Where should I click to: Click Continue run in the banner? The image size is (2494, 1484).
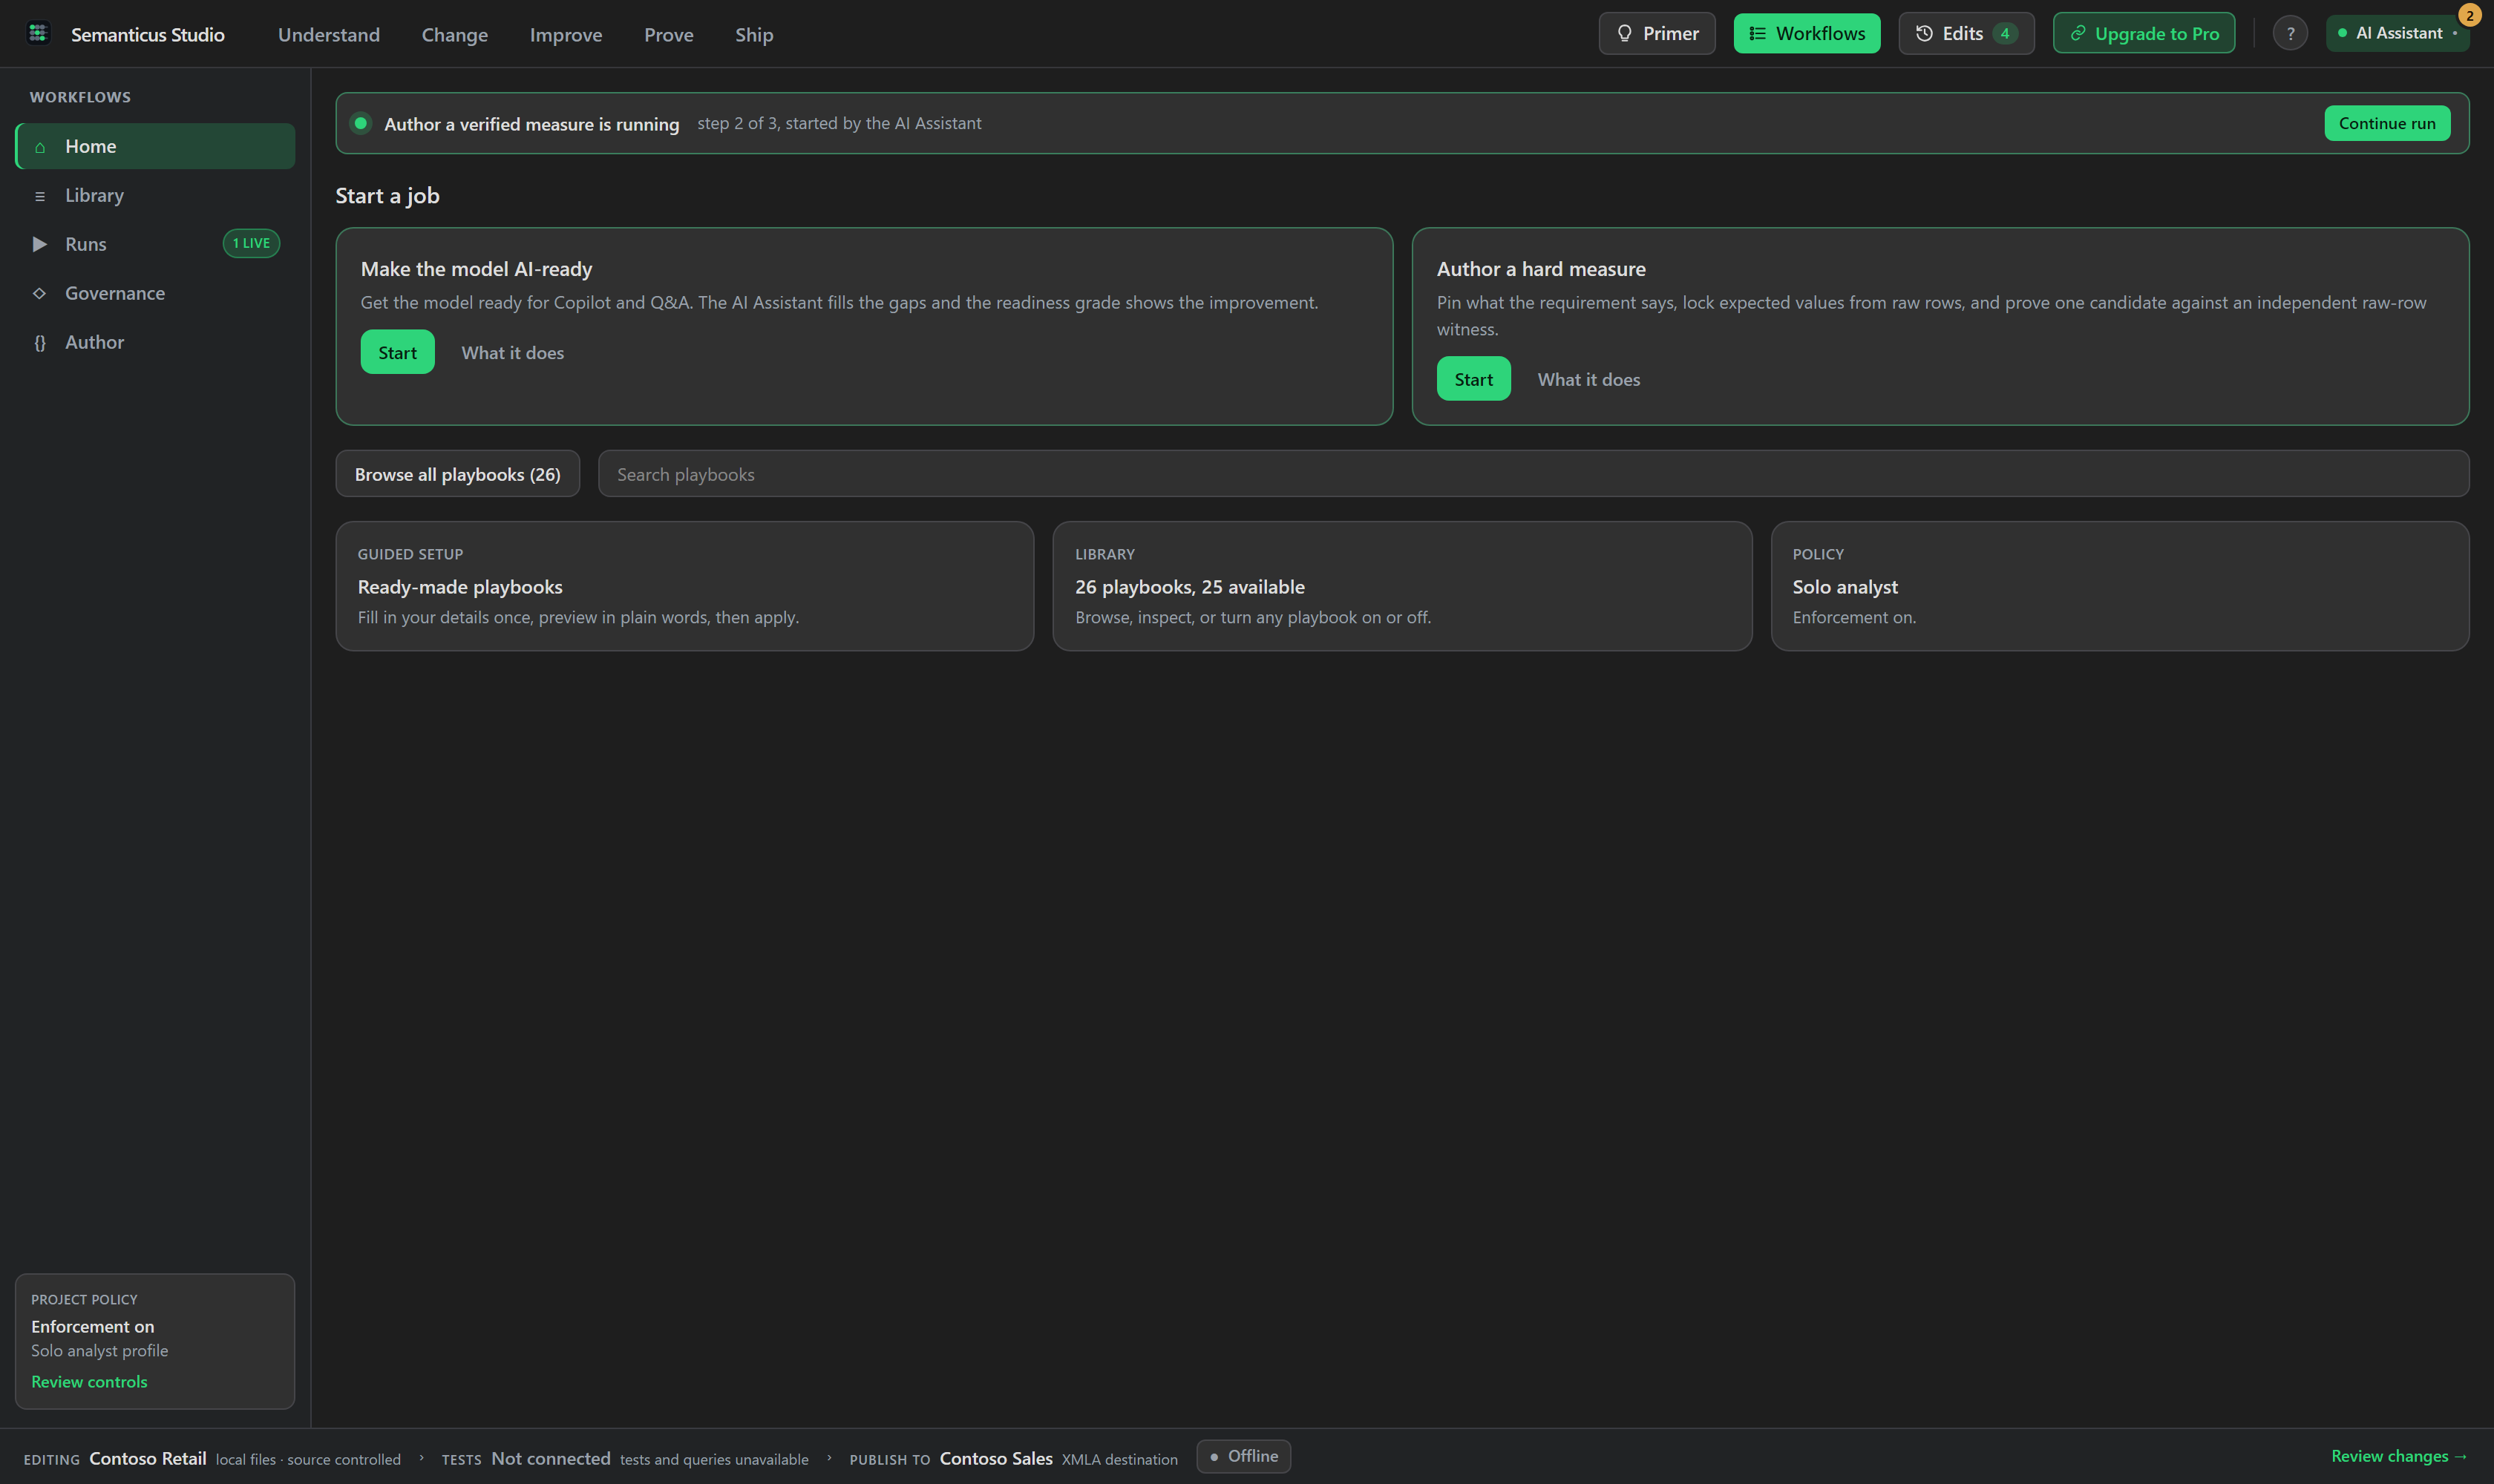[x=2387, y=123]
